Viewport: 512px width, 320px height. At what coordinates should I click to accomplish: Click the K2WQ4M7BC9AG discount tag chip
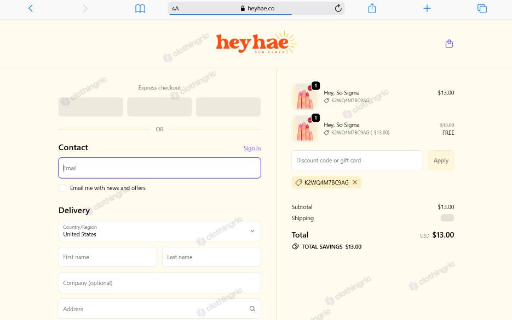[326, 182]
